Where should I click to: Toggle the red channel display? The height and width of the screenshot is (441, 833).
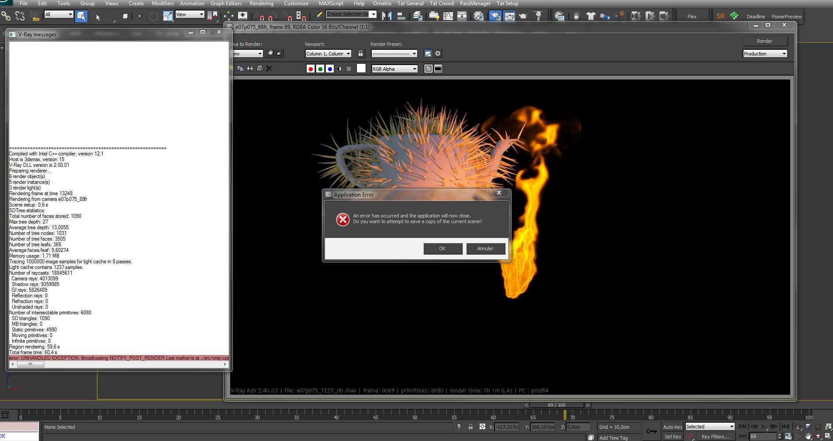coord(311,69)
